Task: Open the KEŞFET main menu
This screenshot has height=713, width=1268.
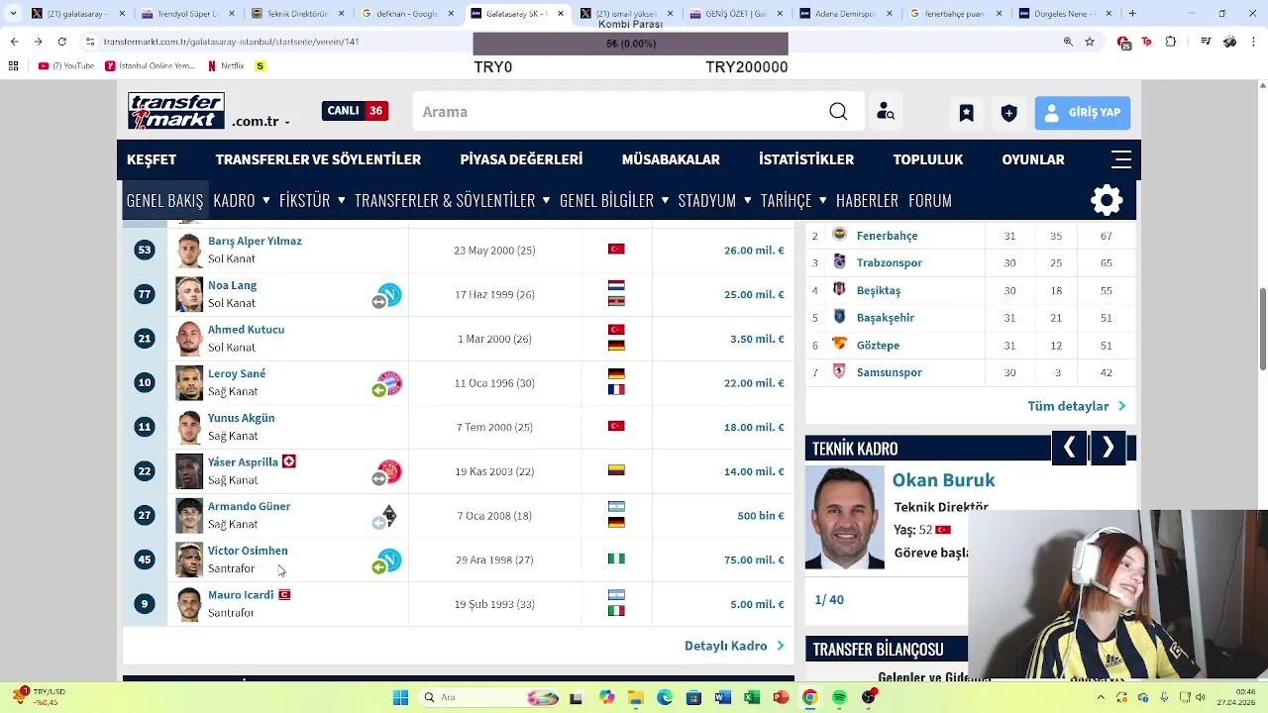Action: tap(152, 159)
